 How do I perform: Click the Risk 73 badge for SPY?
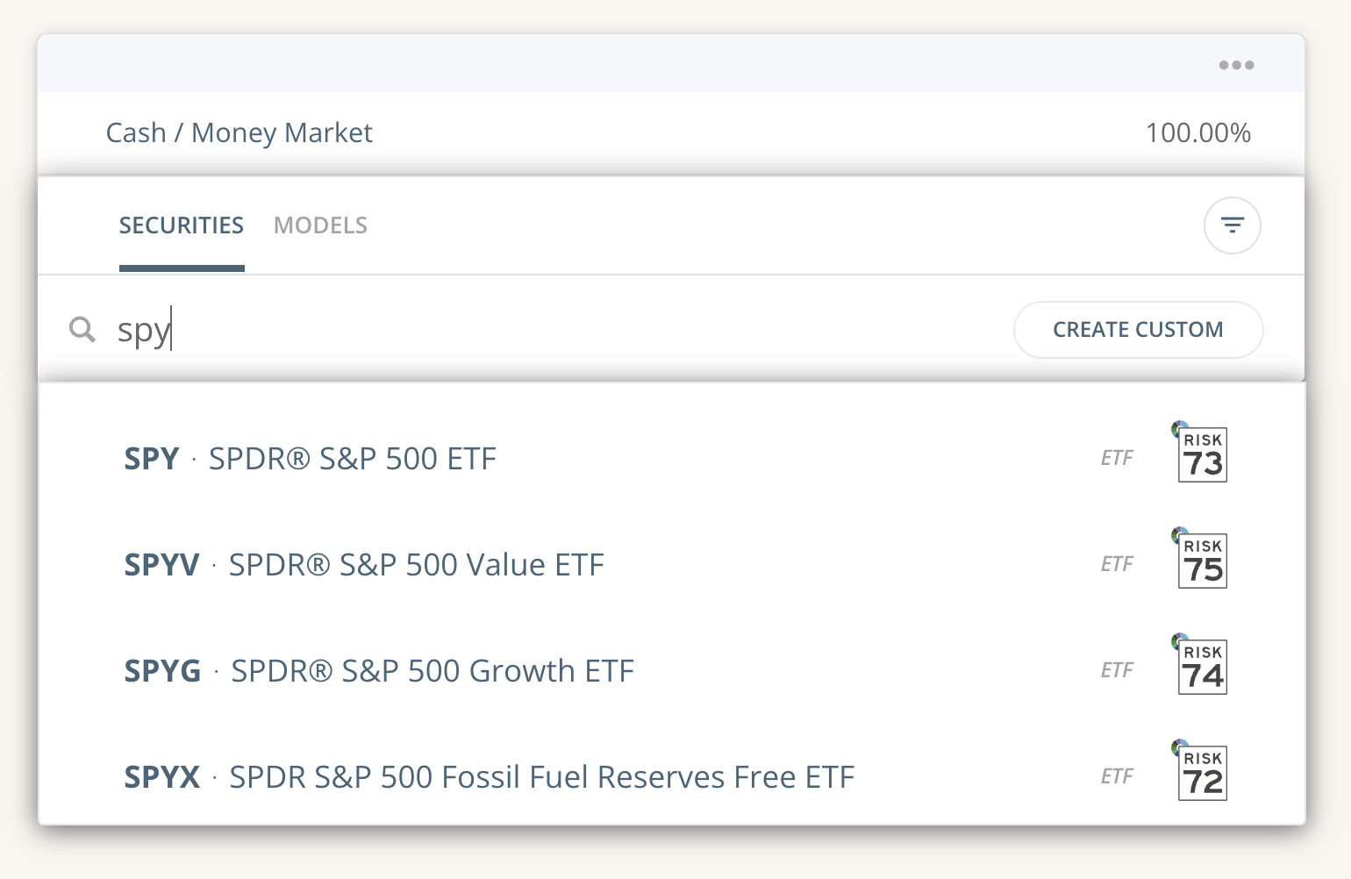tap(1202, 454)
